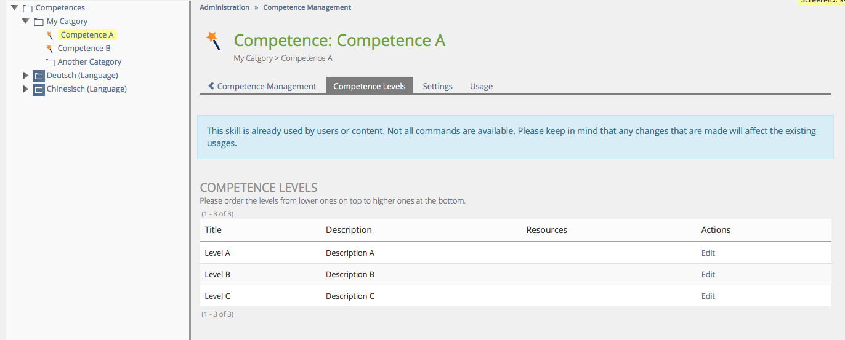Click the large wand icon next to page title
The image size is (845, 340).
click(x=213, y=41)
